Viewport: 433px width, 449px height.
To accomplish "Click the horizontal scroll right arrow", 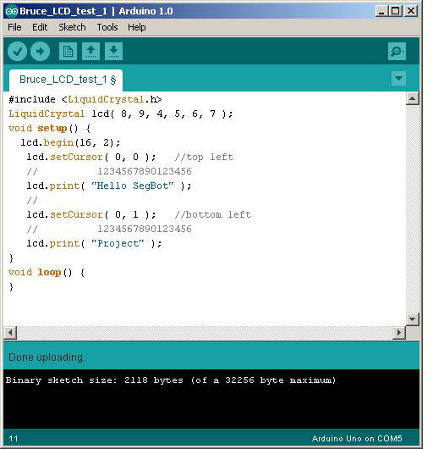I will (399, 333).
